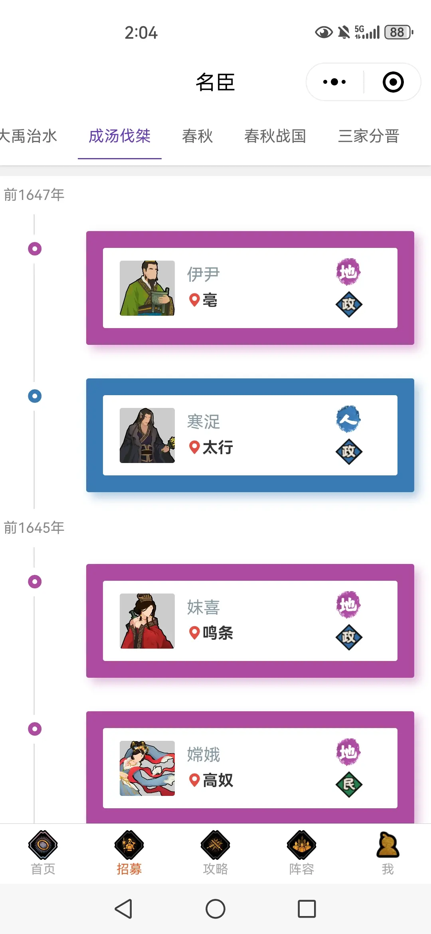The width and height of the screenshot is (431, 934).
Task: Switch to the 三家分晋 tab
Action: (369, 136)
